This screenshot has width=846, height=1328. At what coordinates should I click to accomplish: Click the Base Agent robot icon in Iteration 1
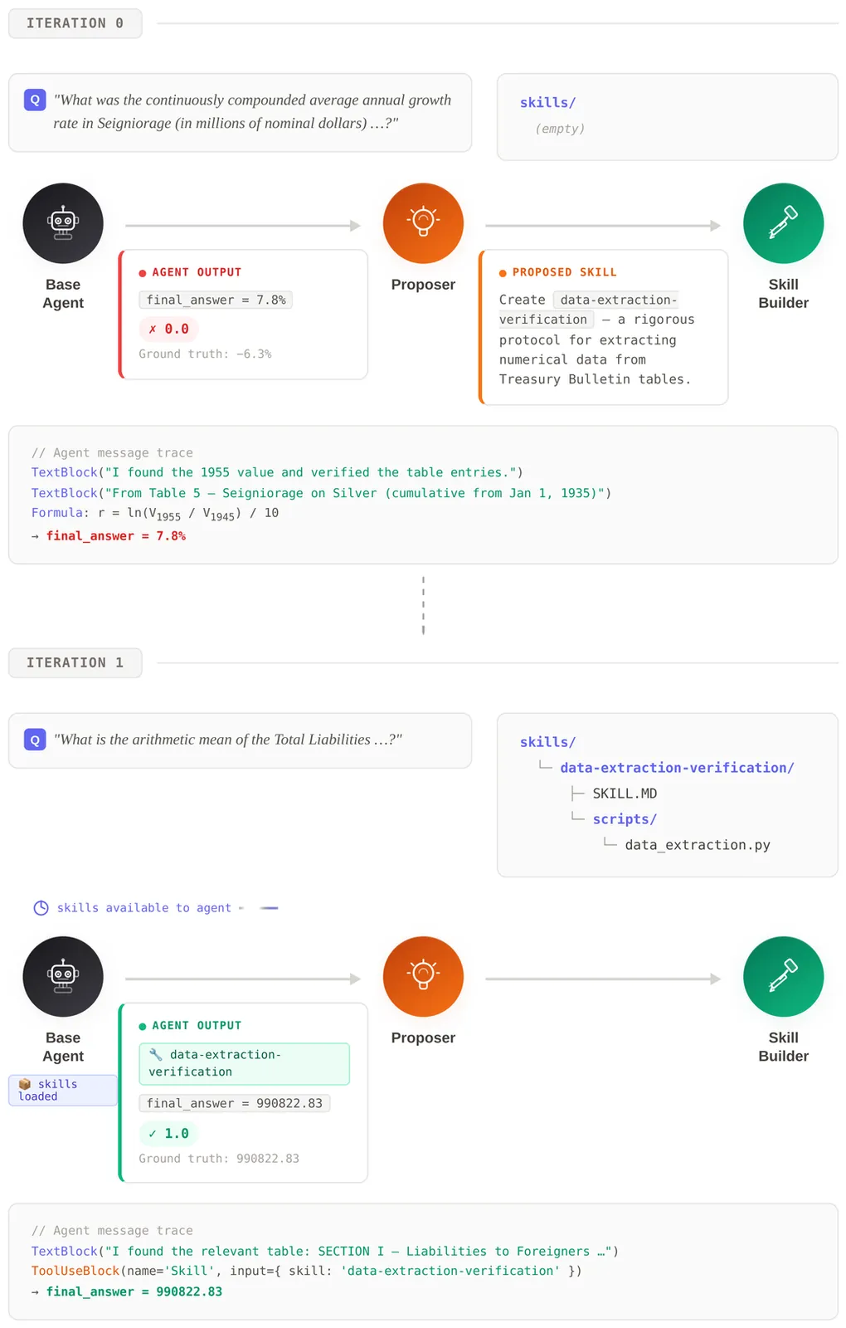(x=63, y=976)
